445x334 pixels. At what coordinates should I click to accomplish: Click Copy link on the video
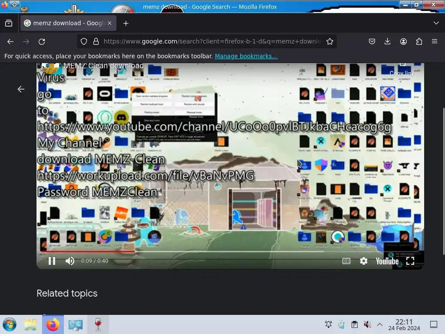[402, 71]
